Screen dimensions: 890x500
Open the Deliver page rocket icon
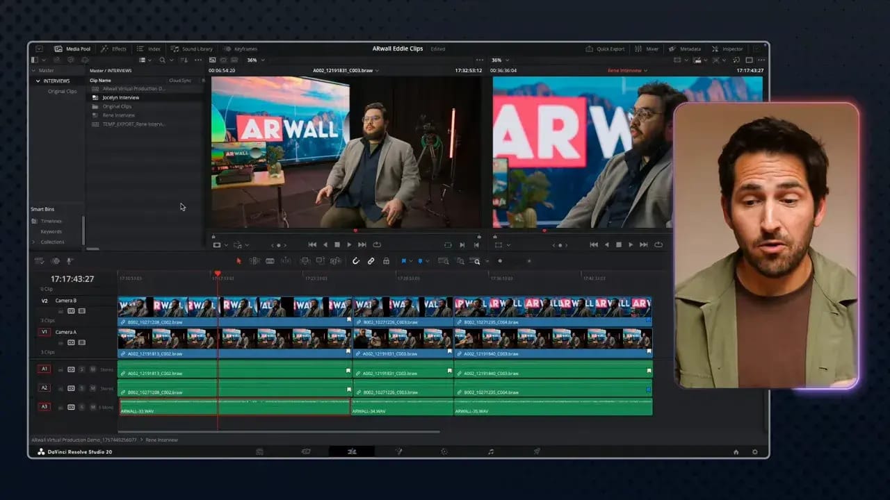click(x=537, y=451)
